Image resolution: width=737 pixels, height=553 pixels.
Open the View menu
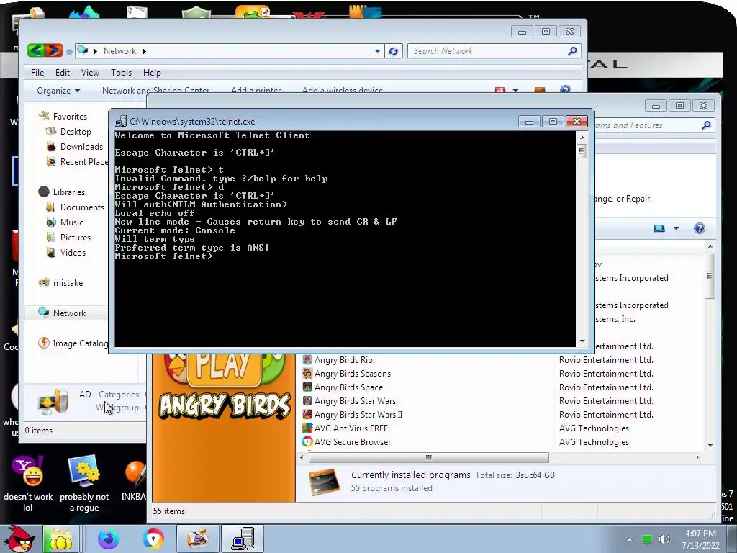[90, 73]
